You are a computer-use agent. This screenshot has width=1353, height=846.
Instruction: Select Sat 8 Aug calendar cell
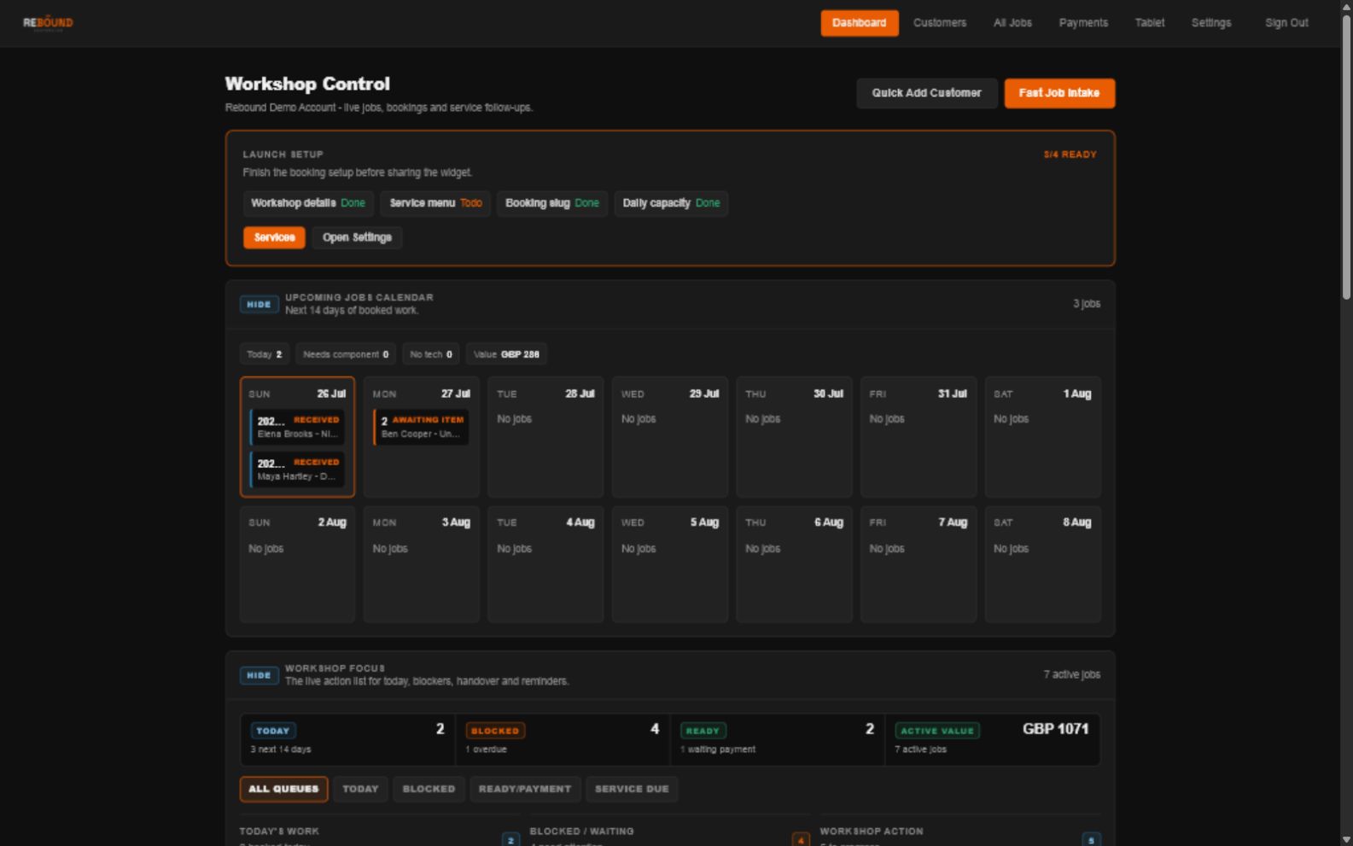click(1043, 564)
